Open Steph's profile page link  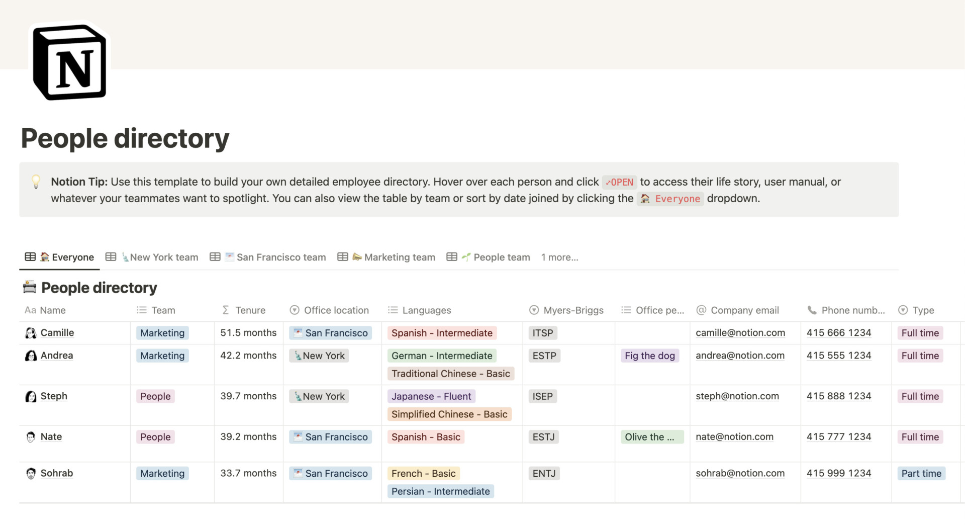pos(54,396)
